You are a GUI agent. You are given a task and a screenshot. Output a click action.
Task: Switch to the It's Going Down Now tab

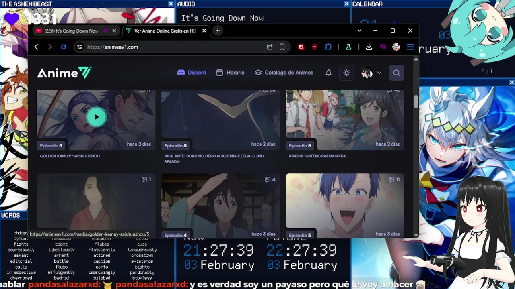[x=72, y=31]
